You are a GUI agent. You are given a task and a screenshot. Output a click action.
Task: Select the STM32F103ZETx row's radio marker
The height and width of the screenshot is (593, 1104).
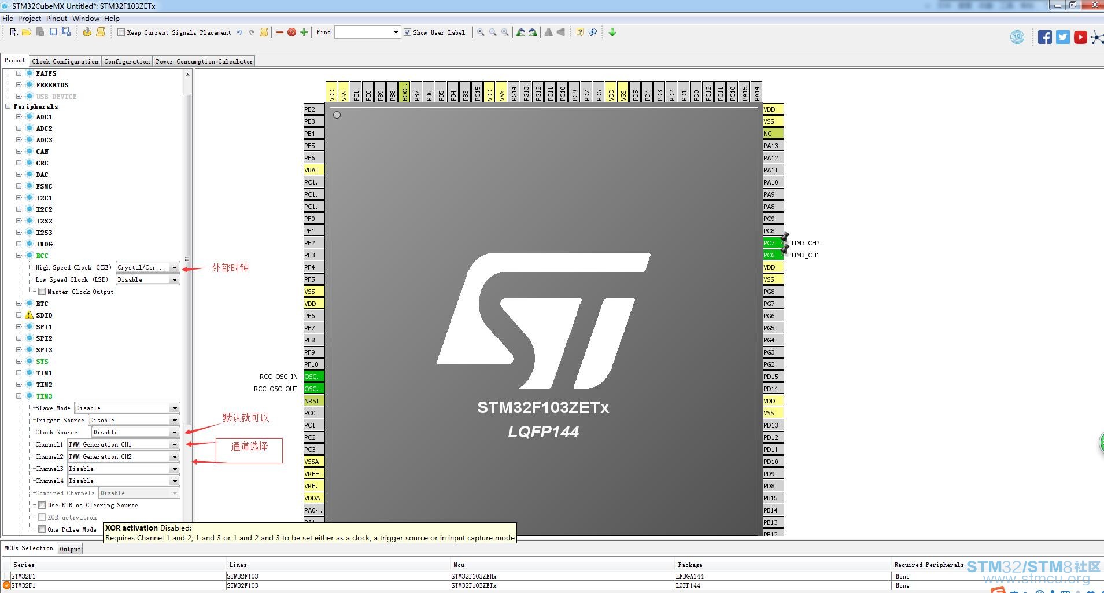(x=7, y=585)
